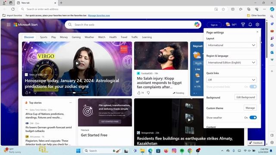Click Edit Background button
This screenshot has height=155, width=276.
pyautogui.click(x=245, y=97)
